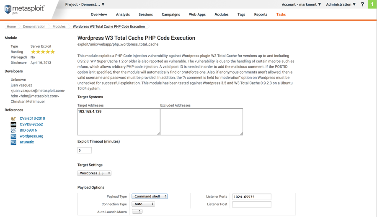Click the Target Addresses resize handle

[158, 133]
